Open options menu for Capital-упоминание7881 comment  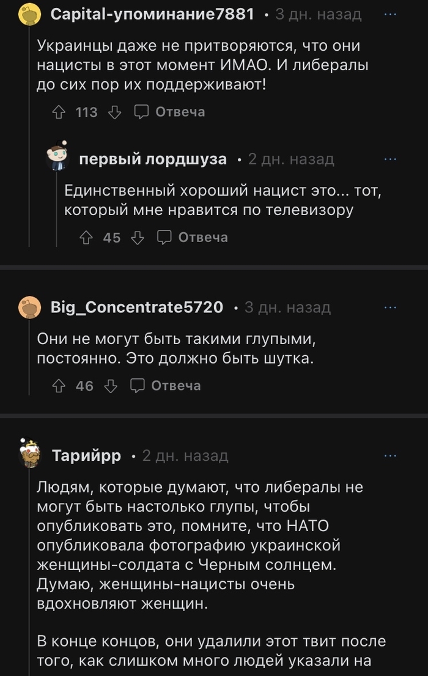[x=390, y=14]
